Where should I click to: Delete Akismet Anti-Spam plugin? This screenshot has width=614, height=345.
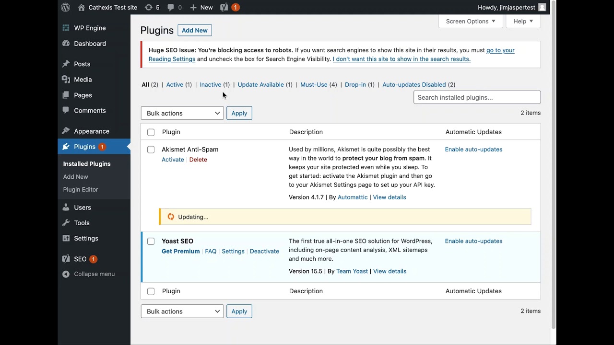pyautogui.click(x=198, y=160)
